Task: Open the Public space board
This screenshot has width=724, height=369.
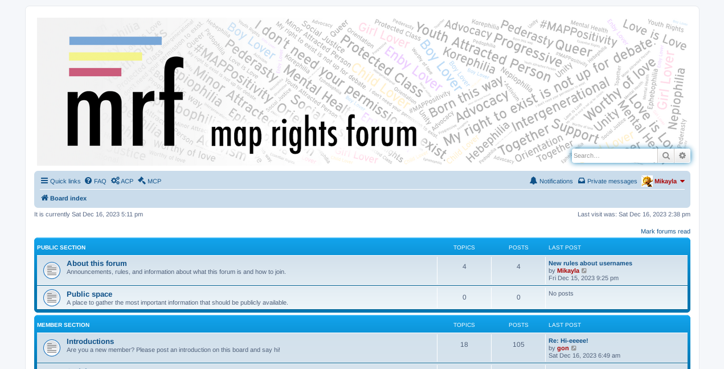Action: click(x=89, y=294)
